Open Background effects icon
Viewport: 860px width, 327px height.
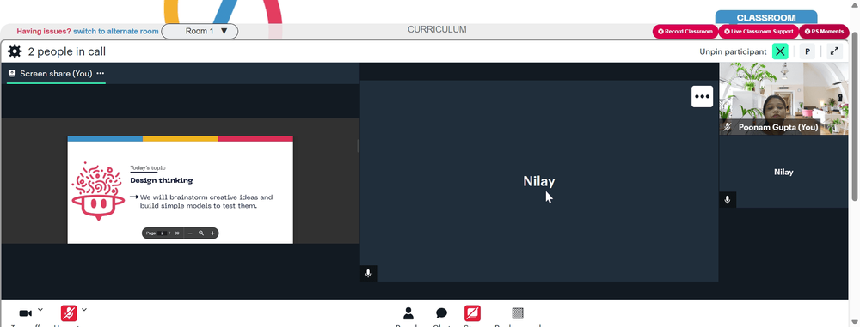point(518,313)
